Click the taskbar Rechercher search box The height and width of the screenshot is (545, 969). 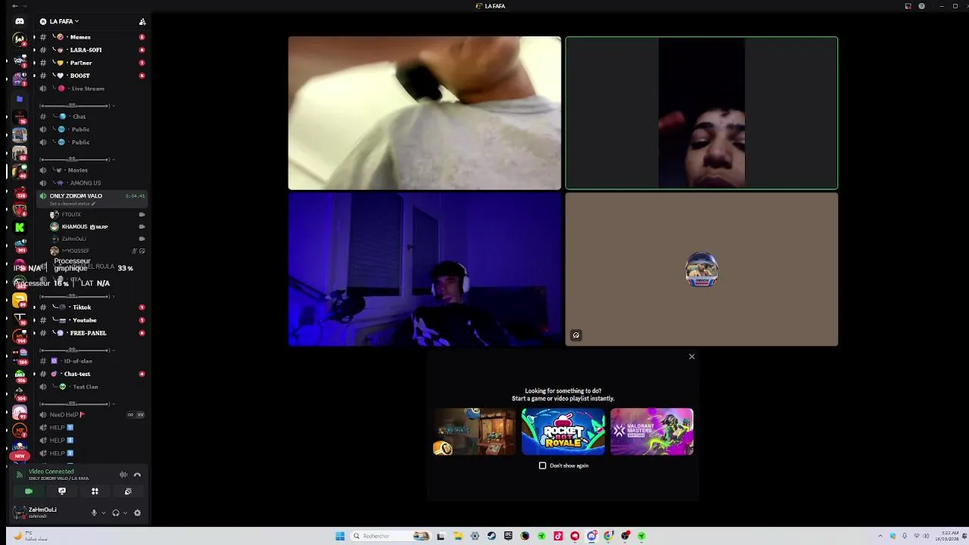click(x=391, y=536)
